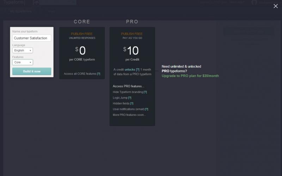Open the Features dropdown showing Core
The height and width of the screenshot is (176, 282).
tap(23, 62)
